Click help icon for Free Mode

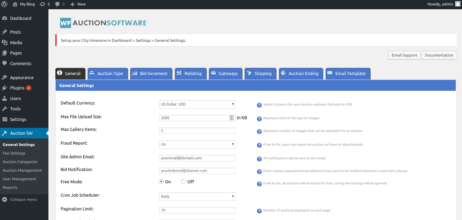pyautogui.click(x=259, y=184)
